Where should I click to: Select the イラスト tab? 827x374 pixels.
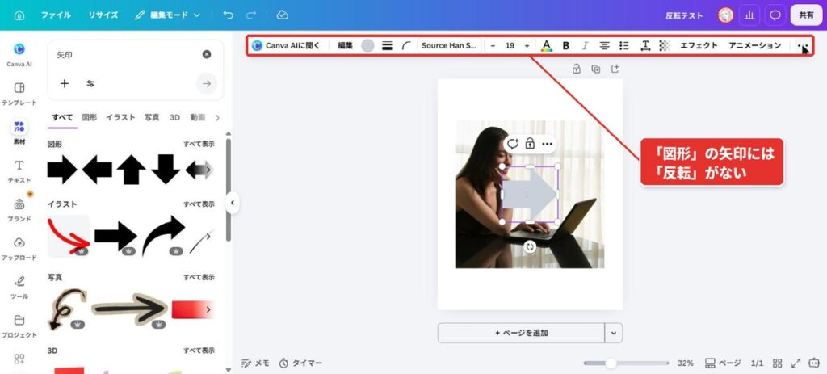click(120, 118)
